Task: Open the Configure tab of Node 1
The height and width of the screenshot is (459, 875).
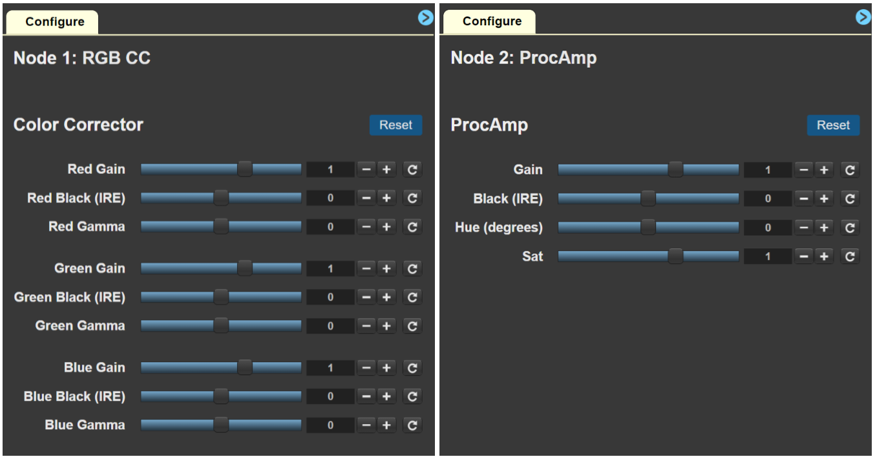Action: pos(54,22)
